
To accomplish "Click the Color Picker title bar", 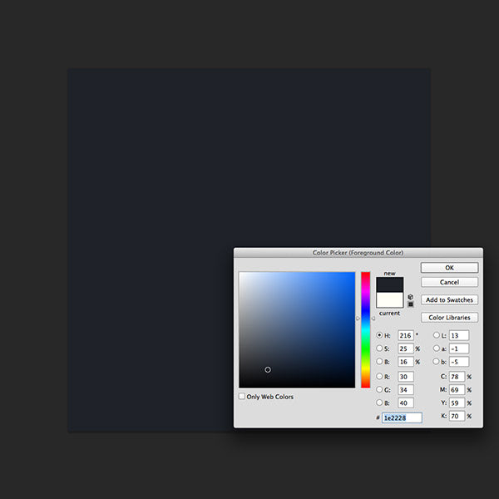I will click(x=358, y=253).
